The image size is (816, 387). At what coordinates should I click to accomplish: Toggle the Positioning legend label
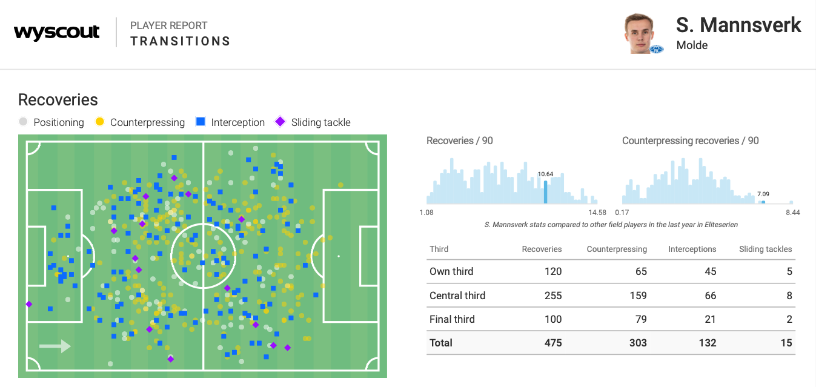coord(59,122)
